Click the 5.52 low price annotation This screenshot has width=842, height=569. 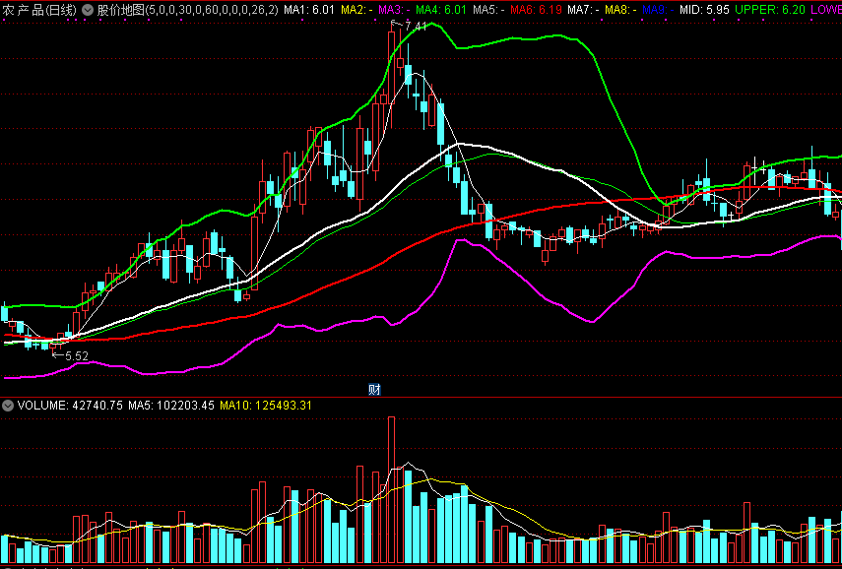pos(76,356)
